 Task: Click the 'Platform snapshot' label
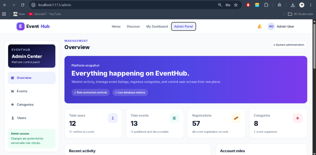click(x=85, y=65)
